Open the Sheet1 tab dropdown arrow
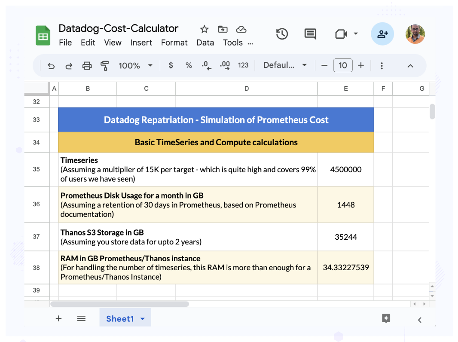Image resolution: width=458 pixels, height=342 pixels. (x=143, y=319)
